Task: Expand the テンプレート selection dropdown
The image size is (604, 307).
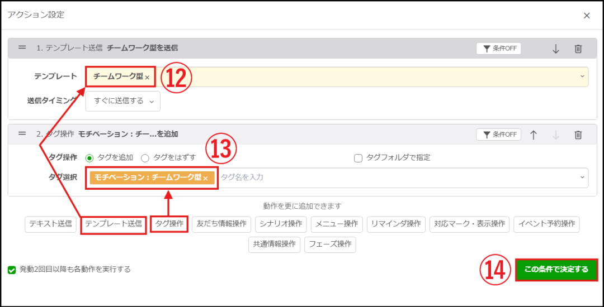Action: (x=582, y=76)
